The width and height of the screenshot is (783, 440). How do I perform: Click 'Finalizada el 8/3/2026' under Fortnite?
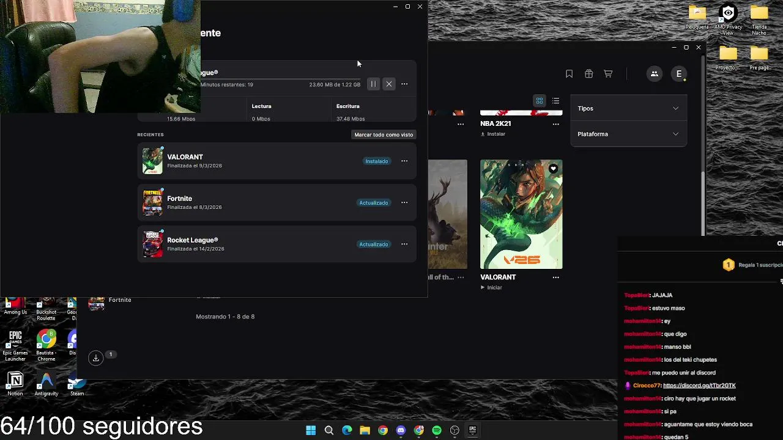tap(195, 208)
